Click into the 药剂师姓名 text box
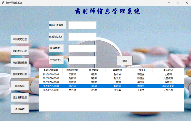 (82, 37)
